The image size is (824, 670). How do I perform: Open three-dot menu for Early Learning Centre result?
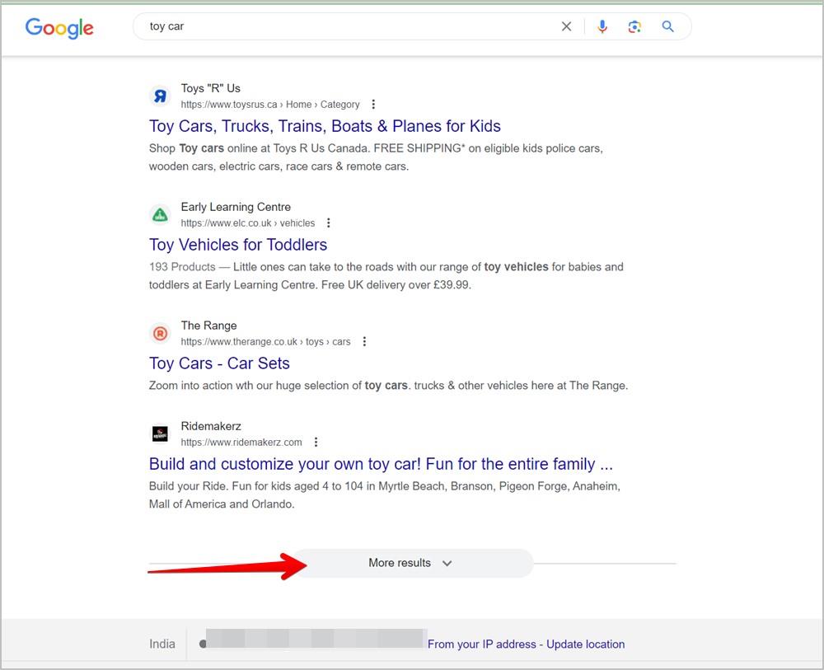pos(329,223)
